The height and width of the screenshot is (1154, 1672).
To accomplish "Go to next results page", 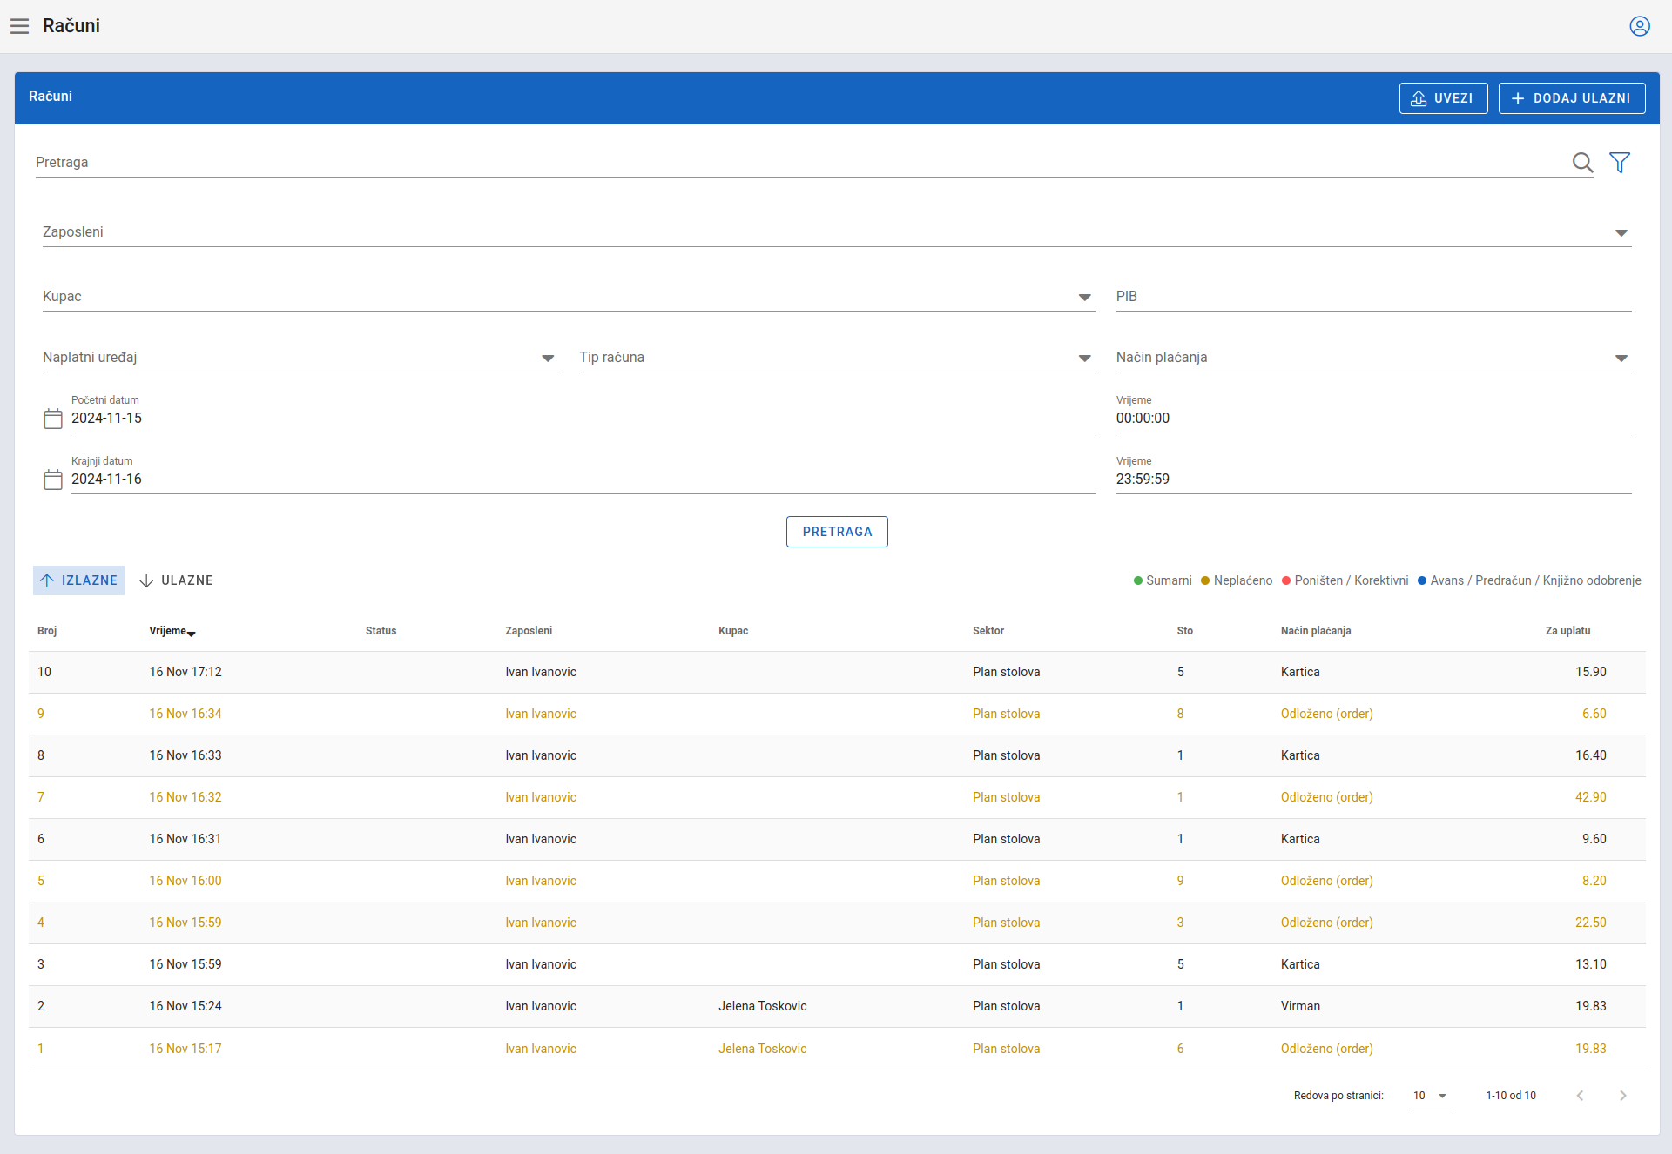I will coord(1622,1096).
